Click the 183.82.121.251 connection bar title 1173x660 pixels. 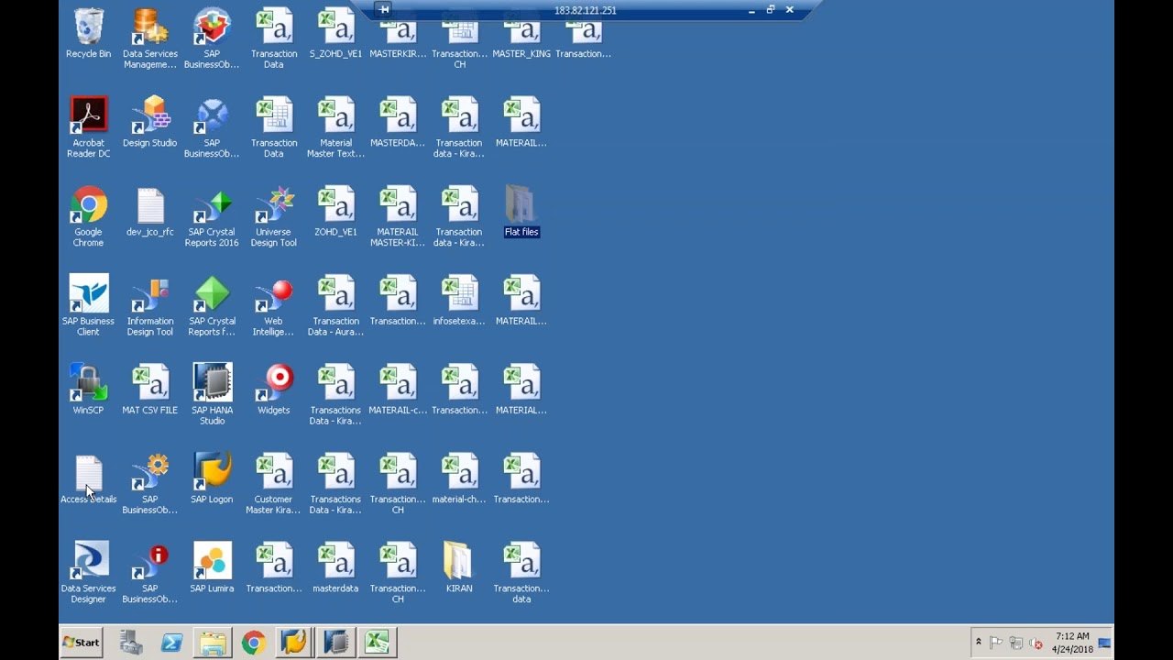click(585, 11)
